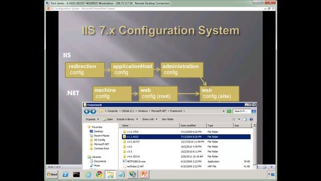321x181 pixels.
Task: Open IIS Manager taskbar icon
Action: point(132,174)
